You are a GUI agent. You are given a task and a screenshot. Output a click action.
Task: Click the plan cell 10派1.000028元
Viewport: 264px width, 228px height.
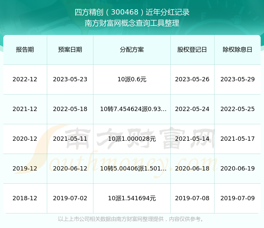tap(132, 139)
